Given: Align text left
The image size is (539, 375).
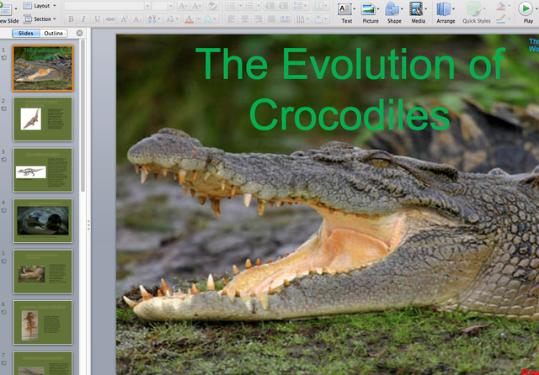Looking at the screenshot, I should (232, 18).
